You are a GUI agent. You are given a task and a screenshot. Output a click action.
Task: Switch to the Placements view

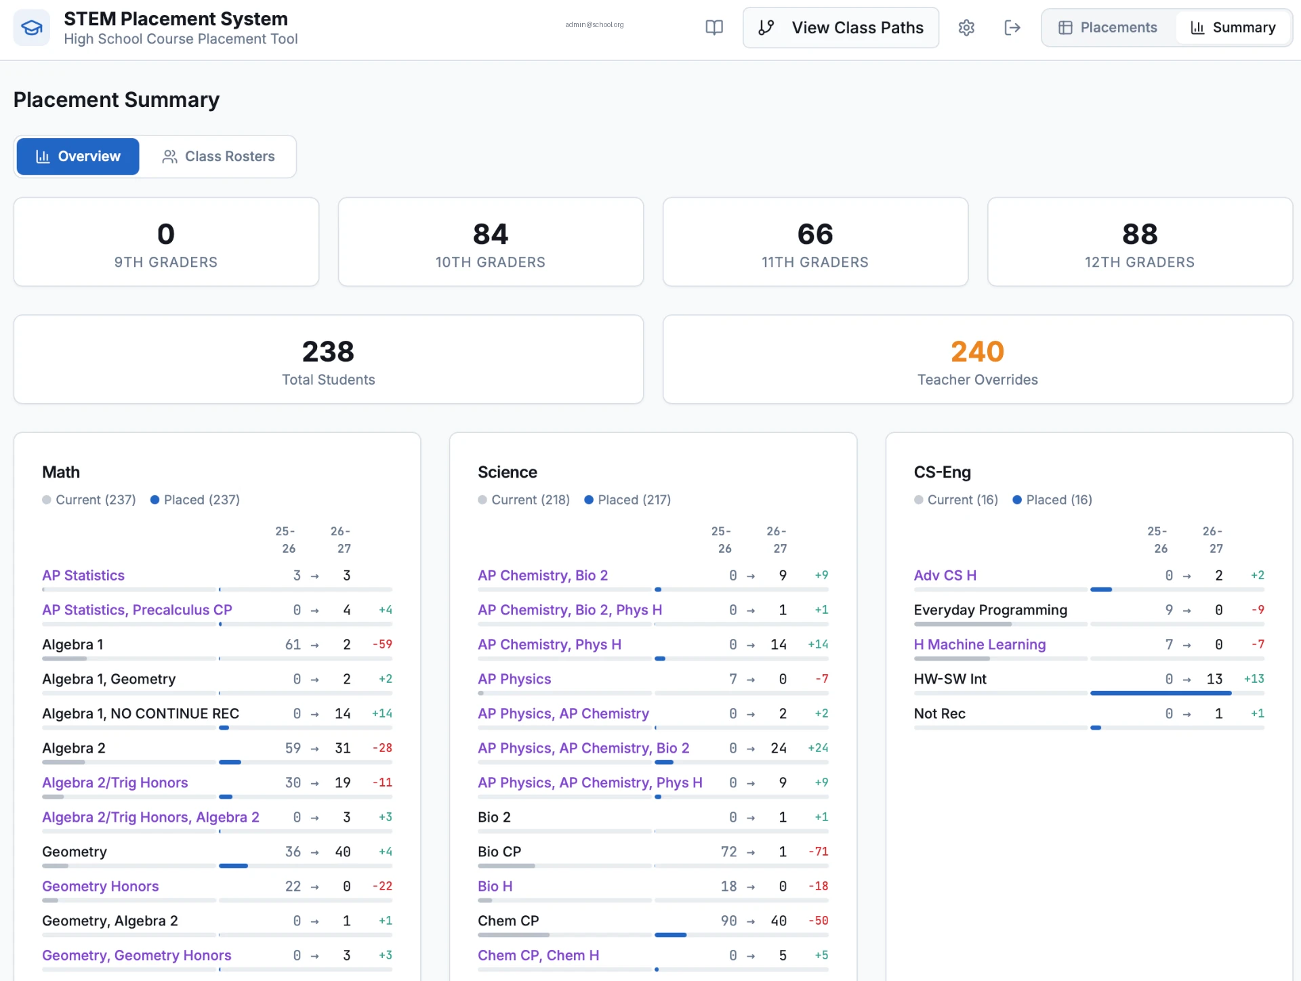[x=1109, y=28]
